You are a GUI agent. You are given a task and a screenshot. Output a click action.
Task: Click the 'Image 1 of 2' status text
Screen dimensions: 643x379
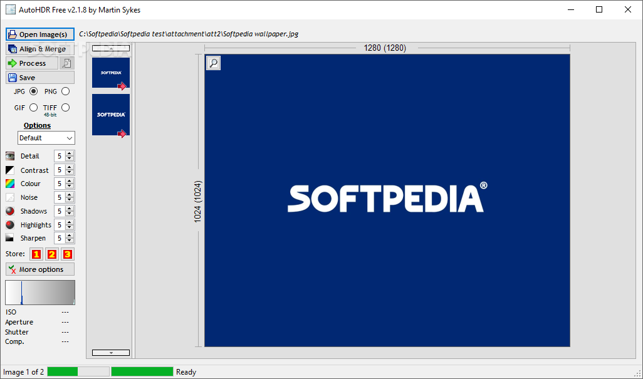tap(23, 372)
